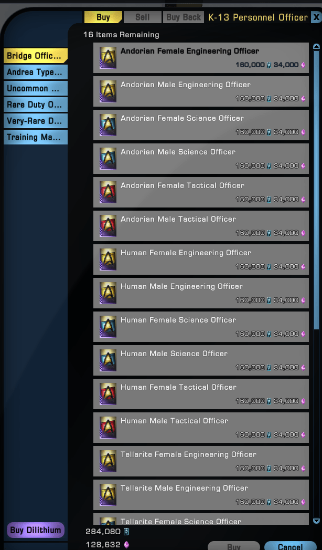Viewport: 322px width, 550px height.
Task: Close the K-13 Personnel Officer window
Action: coord(316,17)
